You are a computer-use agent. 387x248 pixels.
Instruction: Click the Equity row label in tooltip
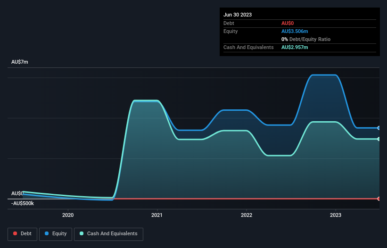pos(231,31)
